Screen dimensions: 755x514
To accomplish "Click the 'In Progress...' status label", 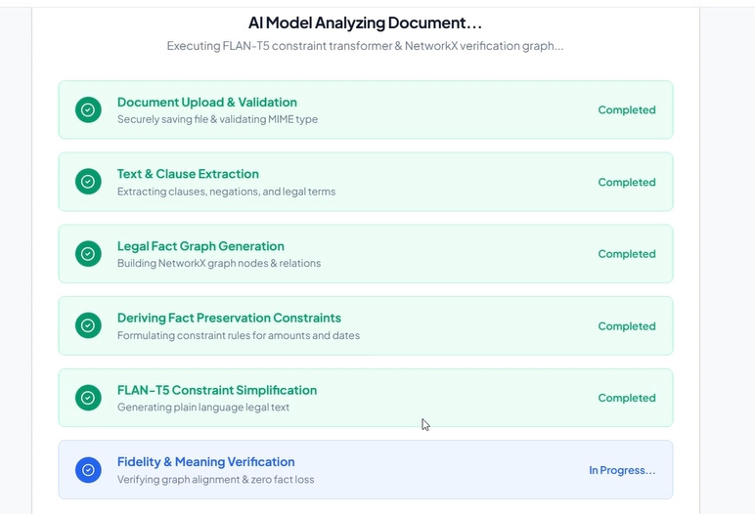I will coord(622,470).
